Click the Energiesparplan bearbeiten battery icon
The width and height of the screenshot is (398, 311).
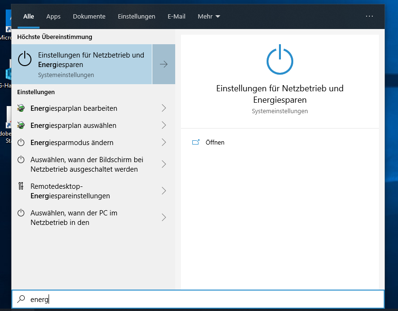tap(21, 108)
